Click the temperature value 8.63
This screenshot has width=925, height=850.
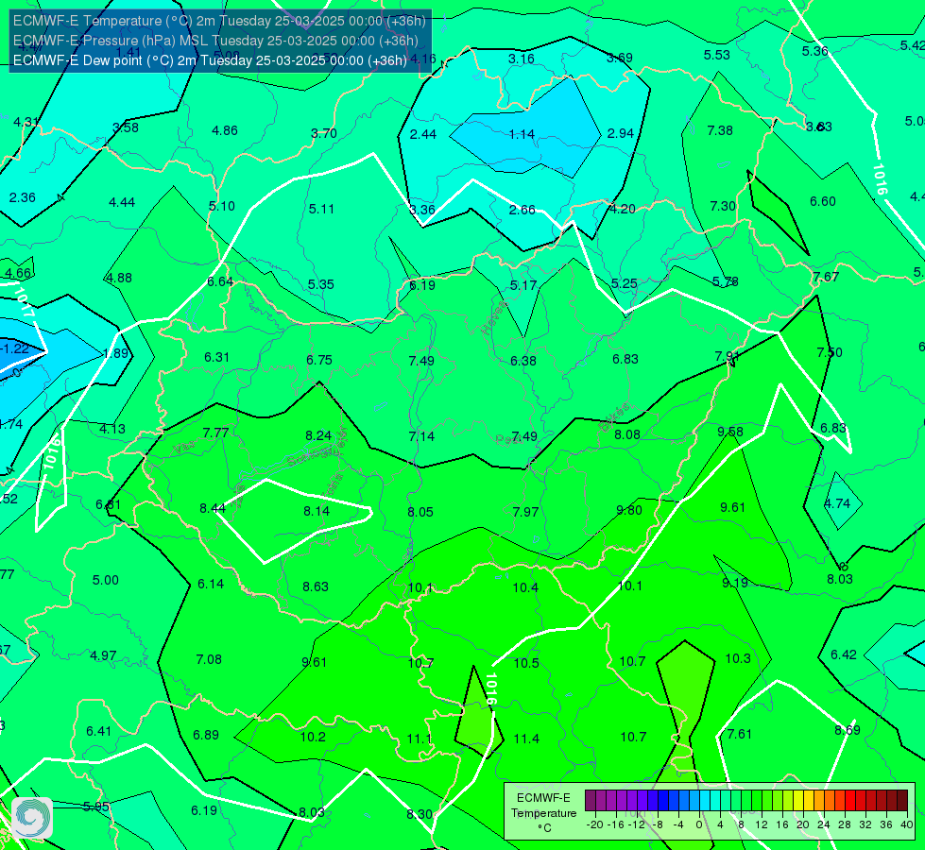click(315, 586)
